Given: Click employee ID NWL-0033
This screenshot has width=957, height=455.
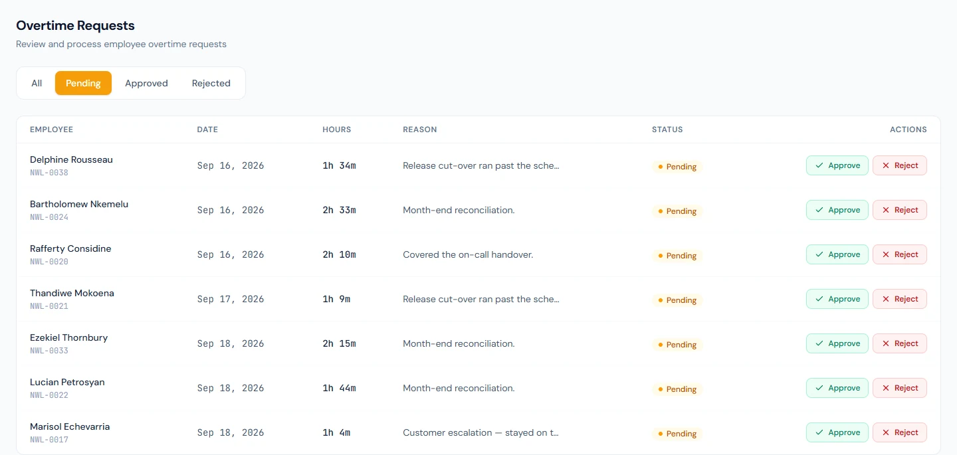Looking at the screenshot, I should click(x=49, y=351).
